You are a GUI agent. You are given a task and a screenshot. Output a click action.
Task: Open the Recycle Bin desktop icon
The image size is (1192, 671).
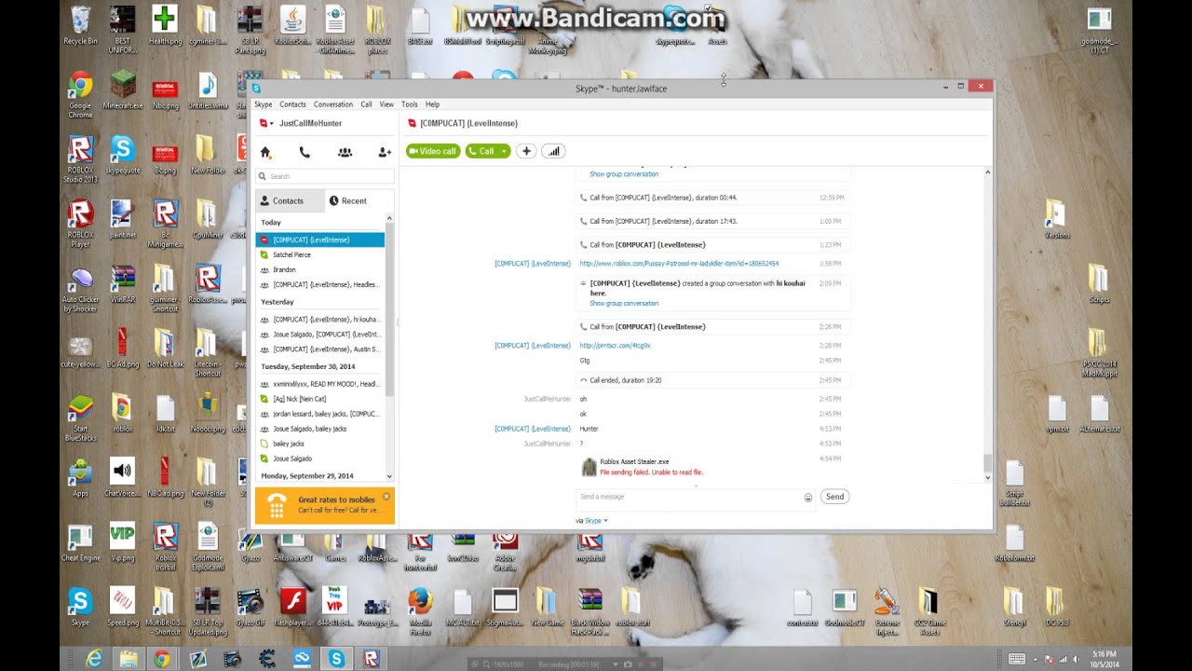tap(81, 25)
